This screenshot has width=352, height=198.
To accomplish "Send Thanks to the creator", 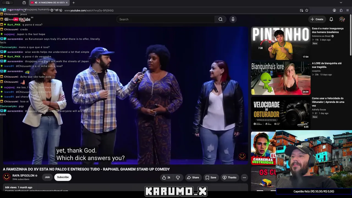I will tap(229, 178).
